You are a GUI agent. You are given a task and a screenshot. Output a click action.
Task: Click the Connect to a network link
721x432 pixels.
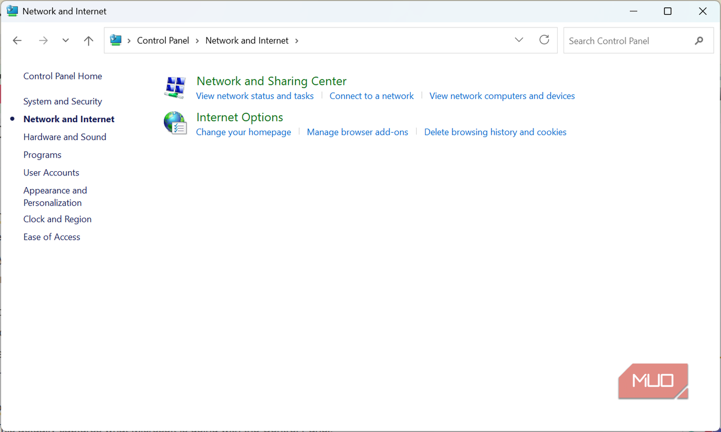click(372, 96)
